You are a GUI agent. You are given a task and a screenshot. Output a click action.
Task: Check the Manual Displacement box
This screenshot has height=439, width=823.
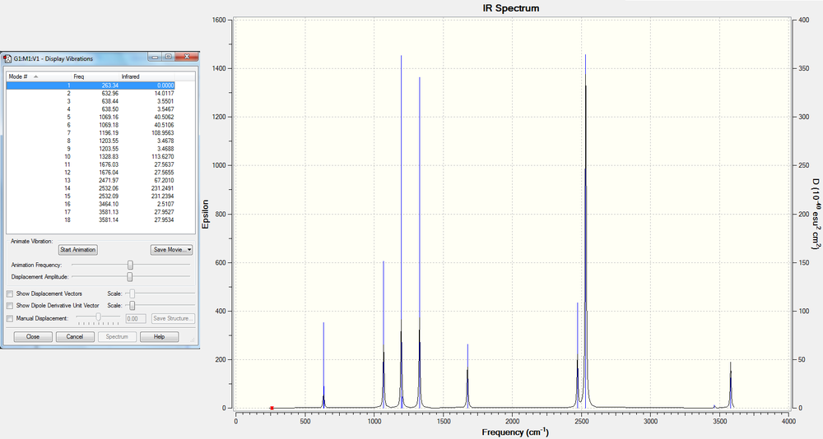click(9, 318)
